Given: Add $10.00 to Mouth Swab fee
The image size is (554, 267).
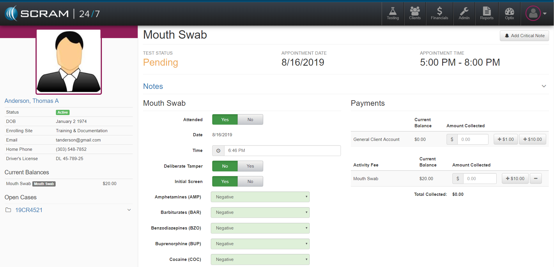Looking at the screenshot, I should (x=515, y=179).
